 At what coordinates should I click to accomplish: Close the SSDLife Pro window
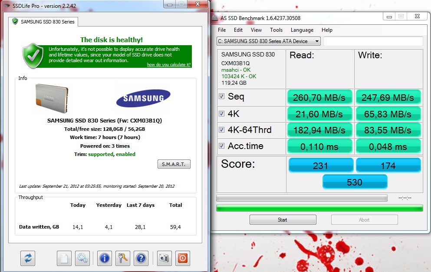[197, 4]
